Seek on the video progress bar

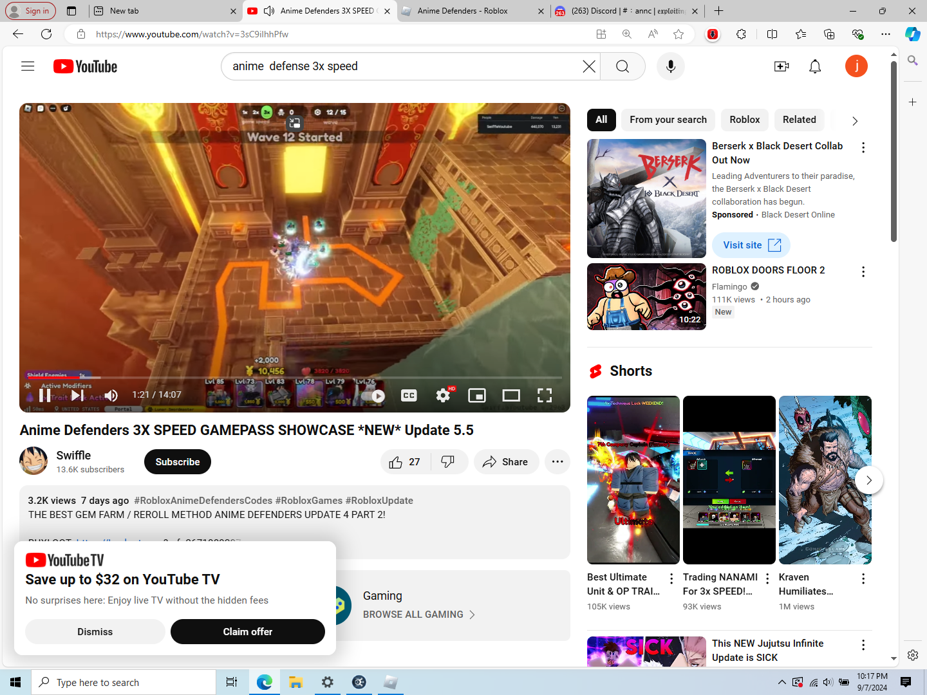[294, 378]
